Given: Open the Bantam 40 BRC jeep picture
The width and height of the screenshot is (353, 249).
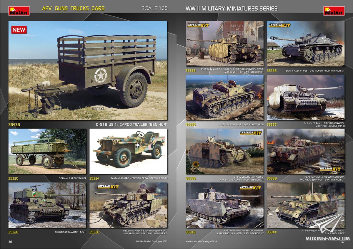Looking at the screenshot, I should (x=129, y=152).
